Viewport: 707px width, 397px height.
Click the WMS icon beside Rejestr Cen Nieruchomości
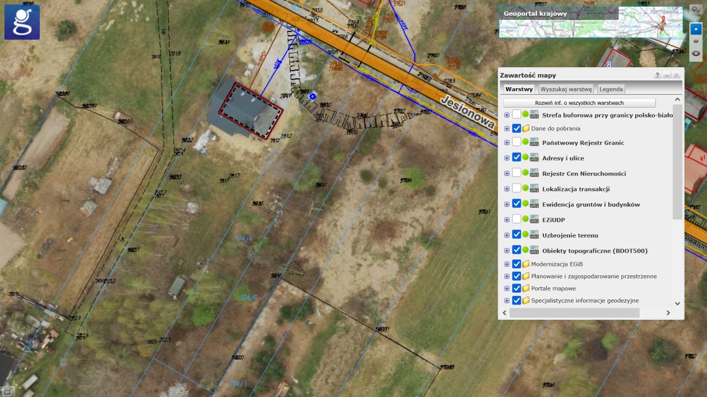534,173
